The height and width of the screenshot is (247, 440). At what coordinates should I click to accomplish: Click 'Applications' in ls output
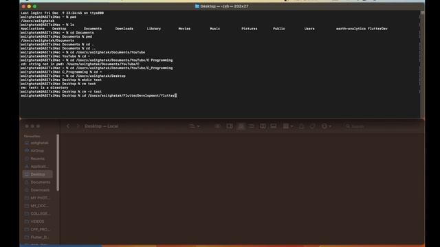pyautogui.click(x=32, y=29)
